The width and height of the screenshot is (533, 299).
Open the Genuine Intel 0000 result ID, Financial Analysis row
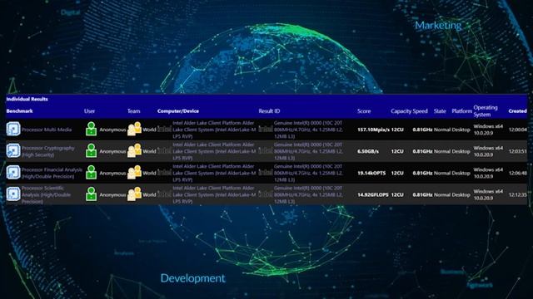pos(308,173)
